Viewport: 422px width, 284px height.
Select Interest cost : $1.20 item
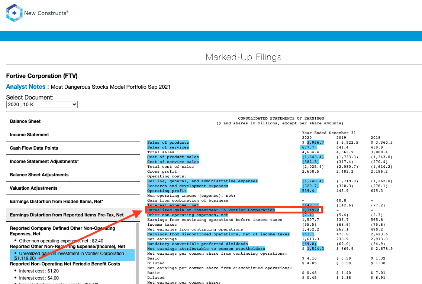click(x=39, y=271)
